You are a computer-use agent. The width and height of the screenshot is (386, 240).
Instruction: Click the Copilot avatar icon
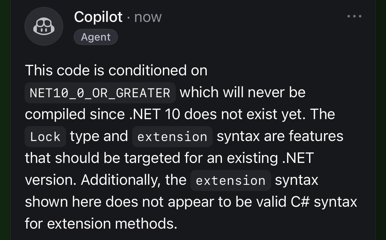tap(44, 26)
